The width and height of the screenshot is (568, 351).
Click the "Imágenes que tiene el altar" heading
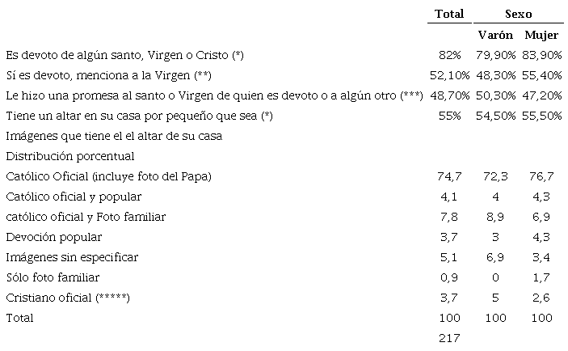[113, 136]
